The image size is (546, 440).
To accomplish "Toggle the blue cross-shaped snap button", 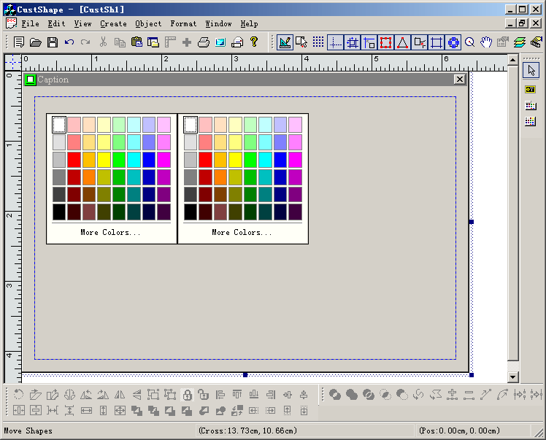I will tap(453, 42).
